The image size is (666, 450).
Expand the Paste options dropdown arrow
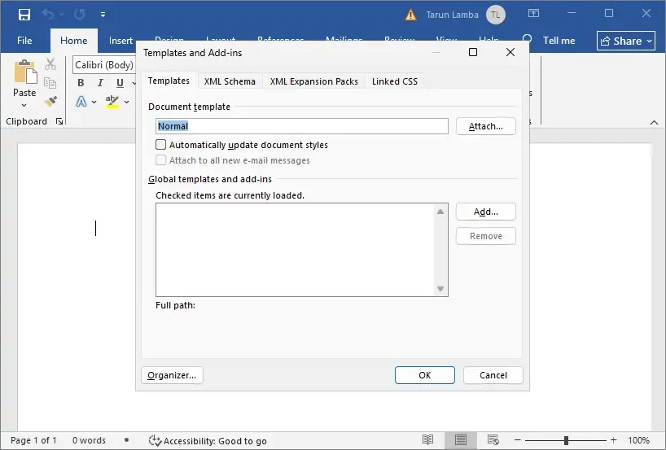click(x=24, y=105)
